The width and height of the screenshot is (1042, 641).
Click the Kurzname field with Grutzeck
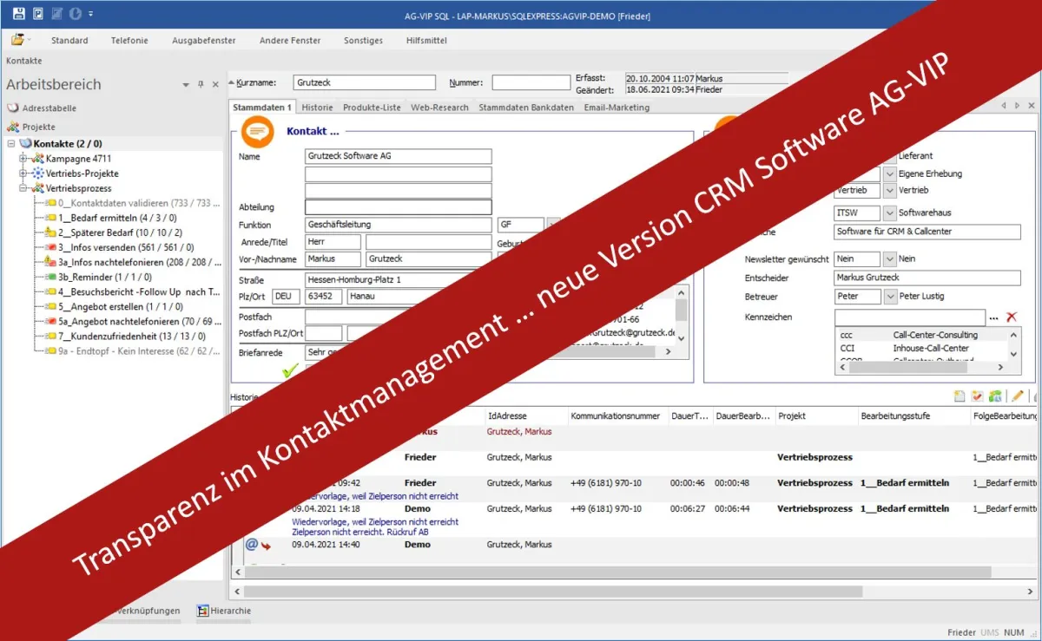(365, 82)
